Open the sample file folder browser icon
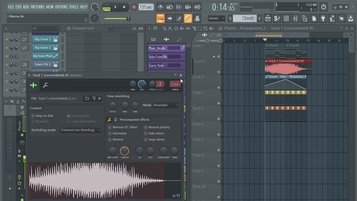This screenshot has width=357, height=201. (87, 98)
